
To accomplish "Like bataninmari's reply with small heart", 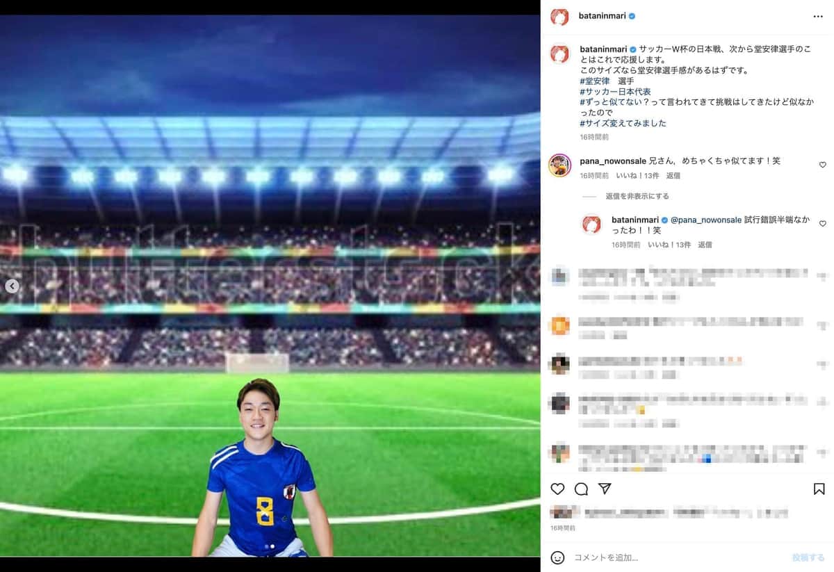I will (x=822, y=224).
